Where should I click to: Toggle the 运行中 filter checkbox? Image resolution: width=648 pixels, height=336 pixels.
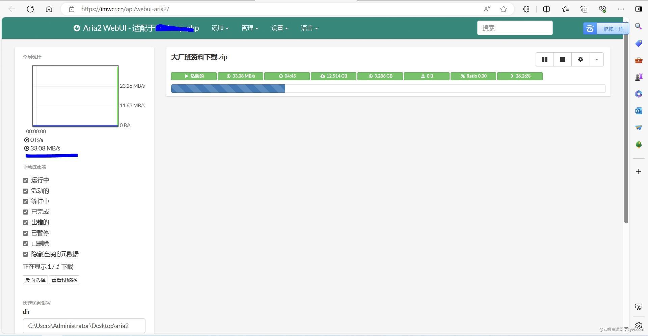(25, 180)
